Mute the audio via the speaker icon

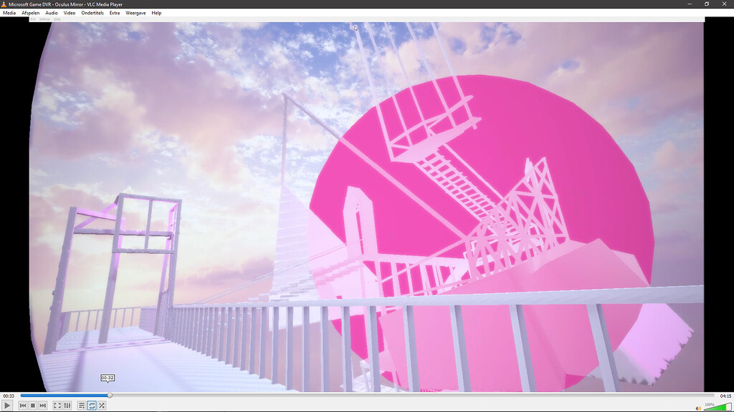(x=697, y=407)
